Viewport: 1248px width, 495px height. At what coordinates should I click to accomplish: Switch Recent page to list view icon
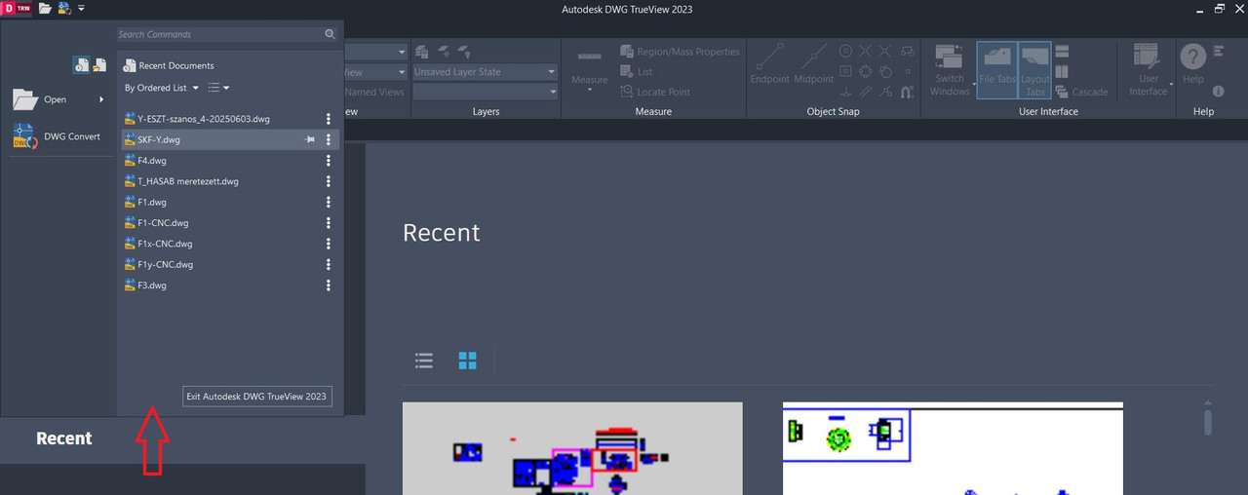pos(423,361)
